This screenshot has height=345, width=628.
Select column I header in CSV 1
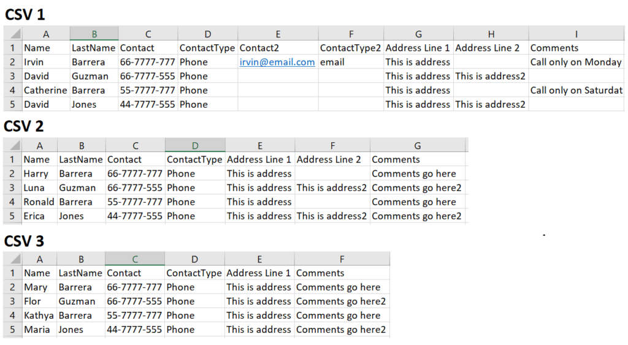point(576,34)
